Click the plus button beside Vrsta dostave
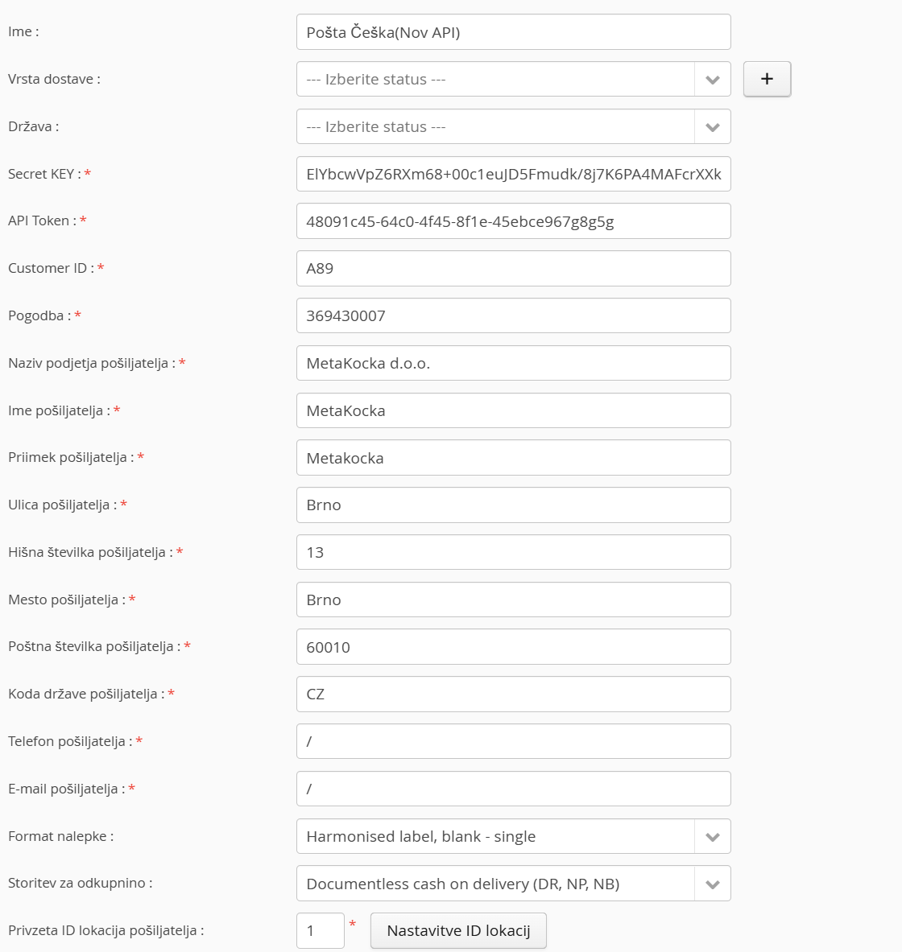This screenshot has height=952, width=902. pos(767,79)
